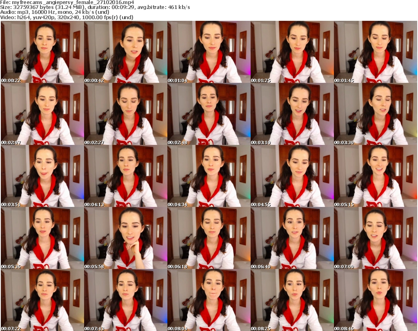Select the thumbnail stamped 00:00:42
The image size is (418, 331).
coord(126,52)
